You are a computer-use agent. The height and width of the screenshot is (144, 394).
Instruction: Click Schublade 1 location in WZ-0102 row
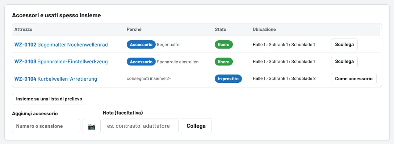[x=284, y=45]
